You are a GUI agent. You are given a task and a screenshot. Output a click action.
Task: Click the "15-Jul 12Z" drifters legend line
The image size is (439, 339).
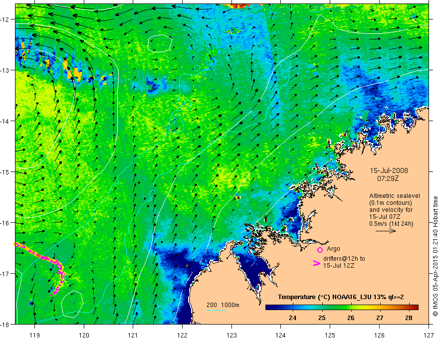[x=339, y=265]
